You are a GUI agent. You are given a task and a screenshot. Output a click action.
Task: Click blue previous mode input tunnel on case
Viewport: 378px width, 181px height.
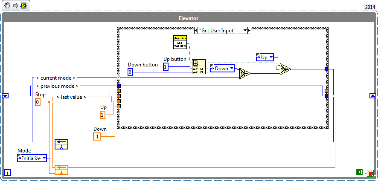coord(119,86)
